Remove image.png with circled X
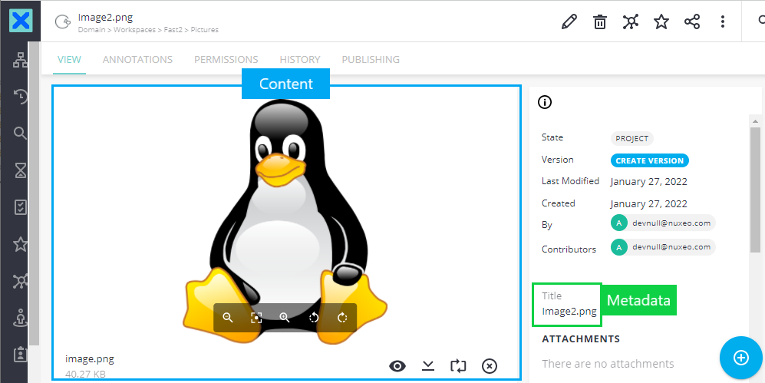This screenshot has width=765, height=383. coord(490,366)
